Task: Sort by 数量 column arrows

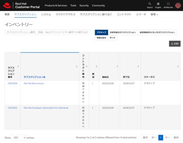Action: pos(97,66)
